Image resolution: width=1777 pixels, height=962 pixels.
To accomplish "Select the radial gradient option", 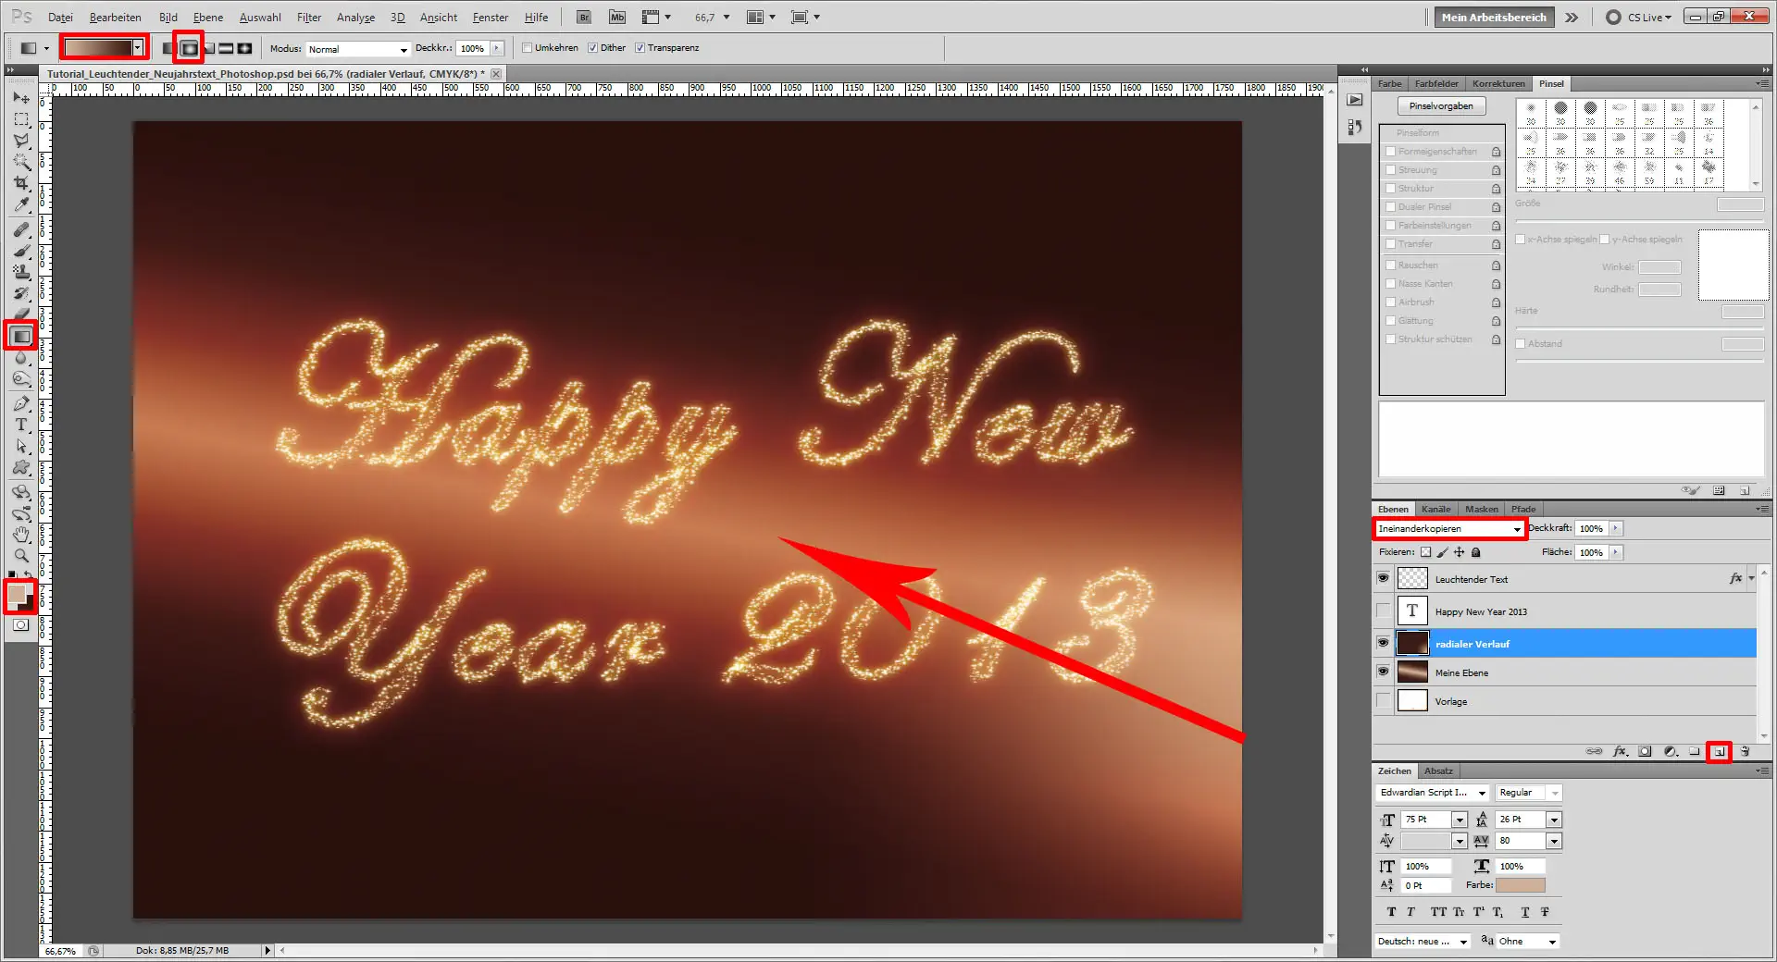I will 189,47.
